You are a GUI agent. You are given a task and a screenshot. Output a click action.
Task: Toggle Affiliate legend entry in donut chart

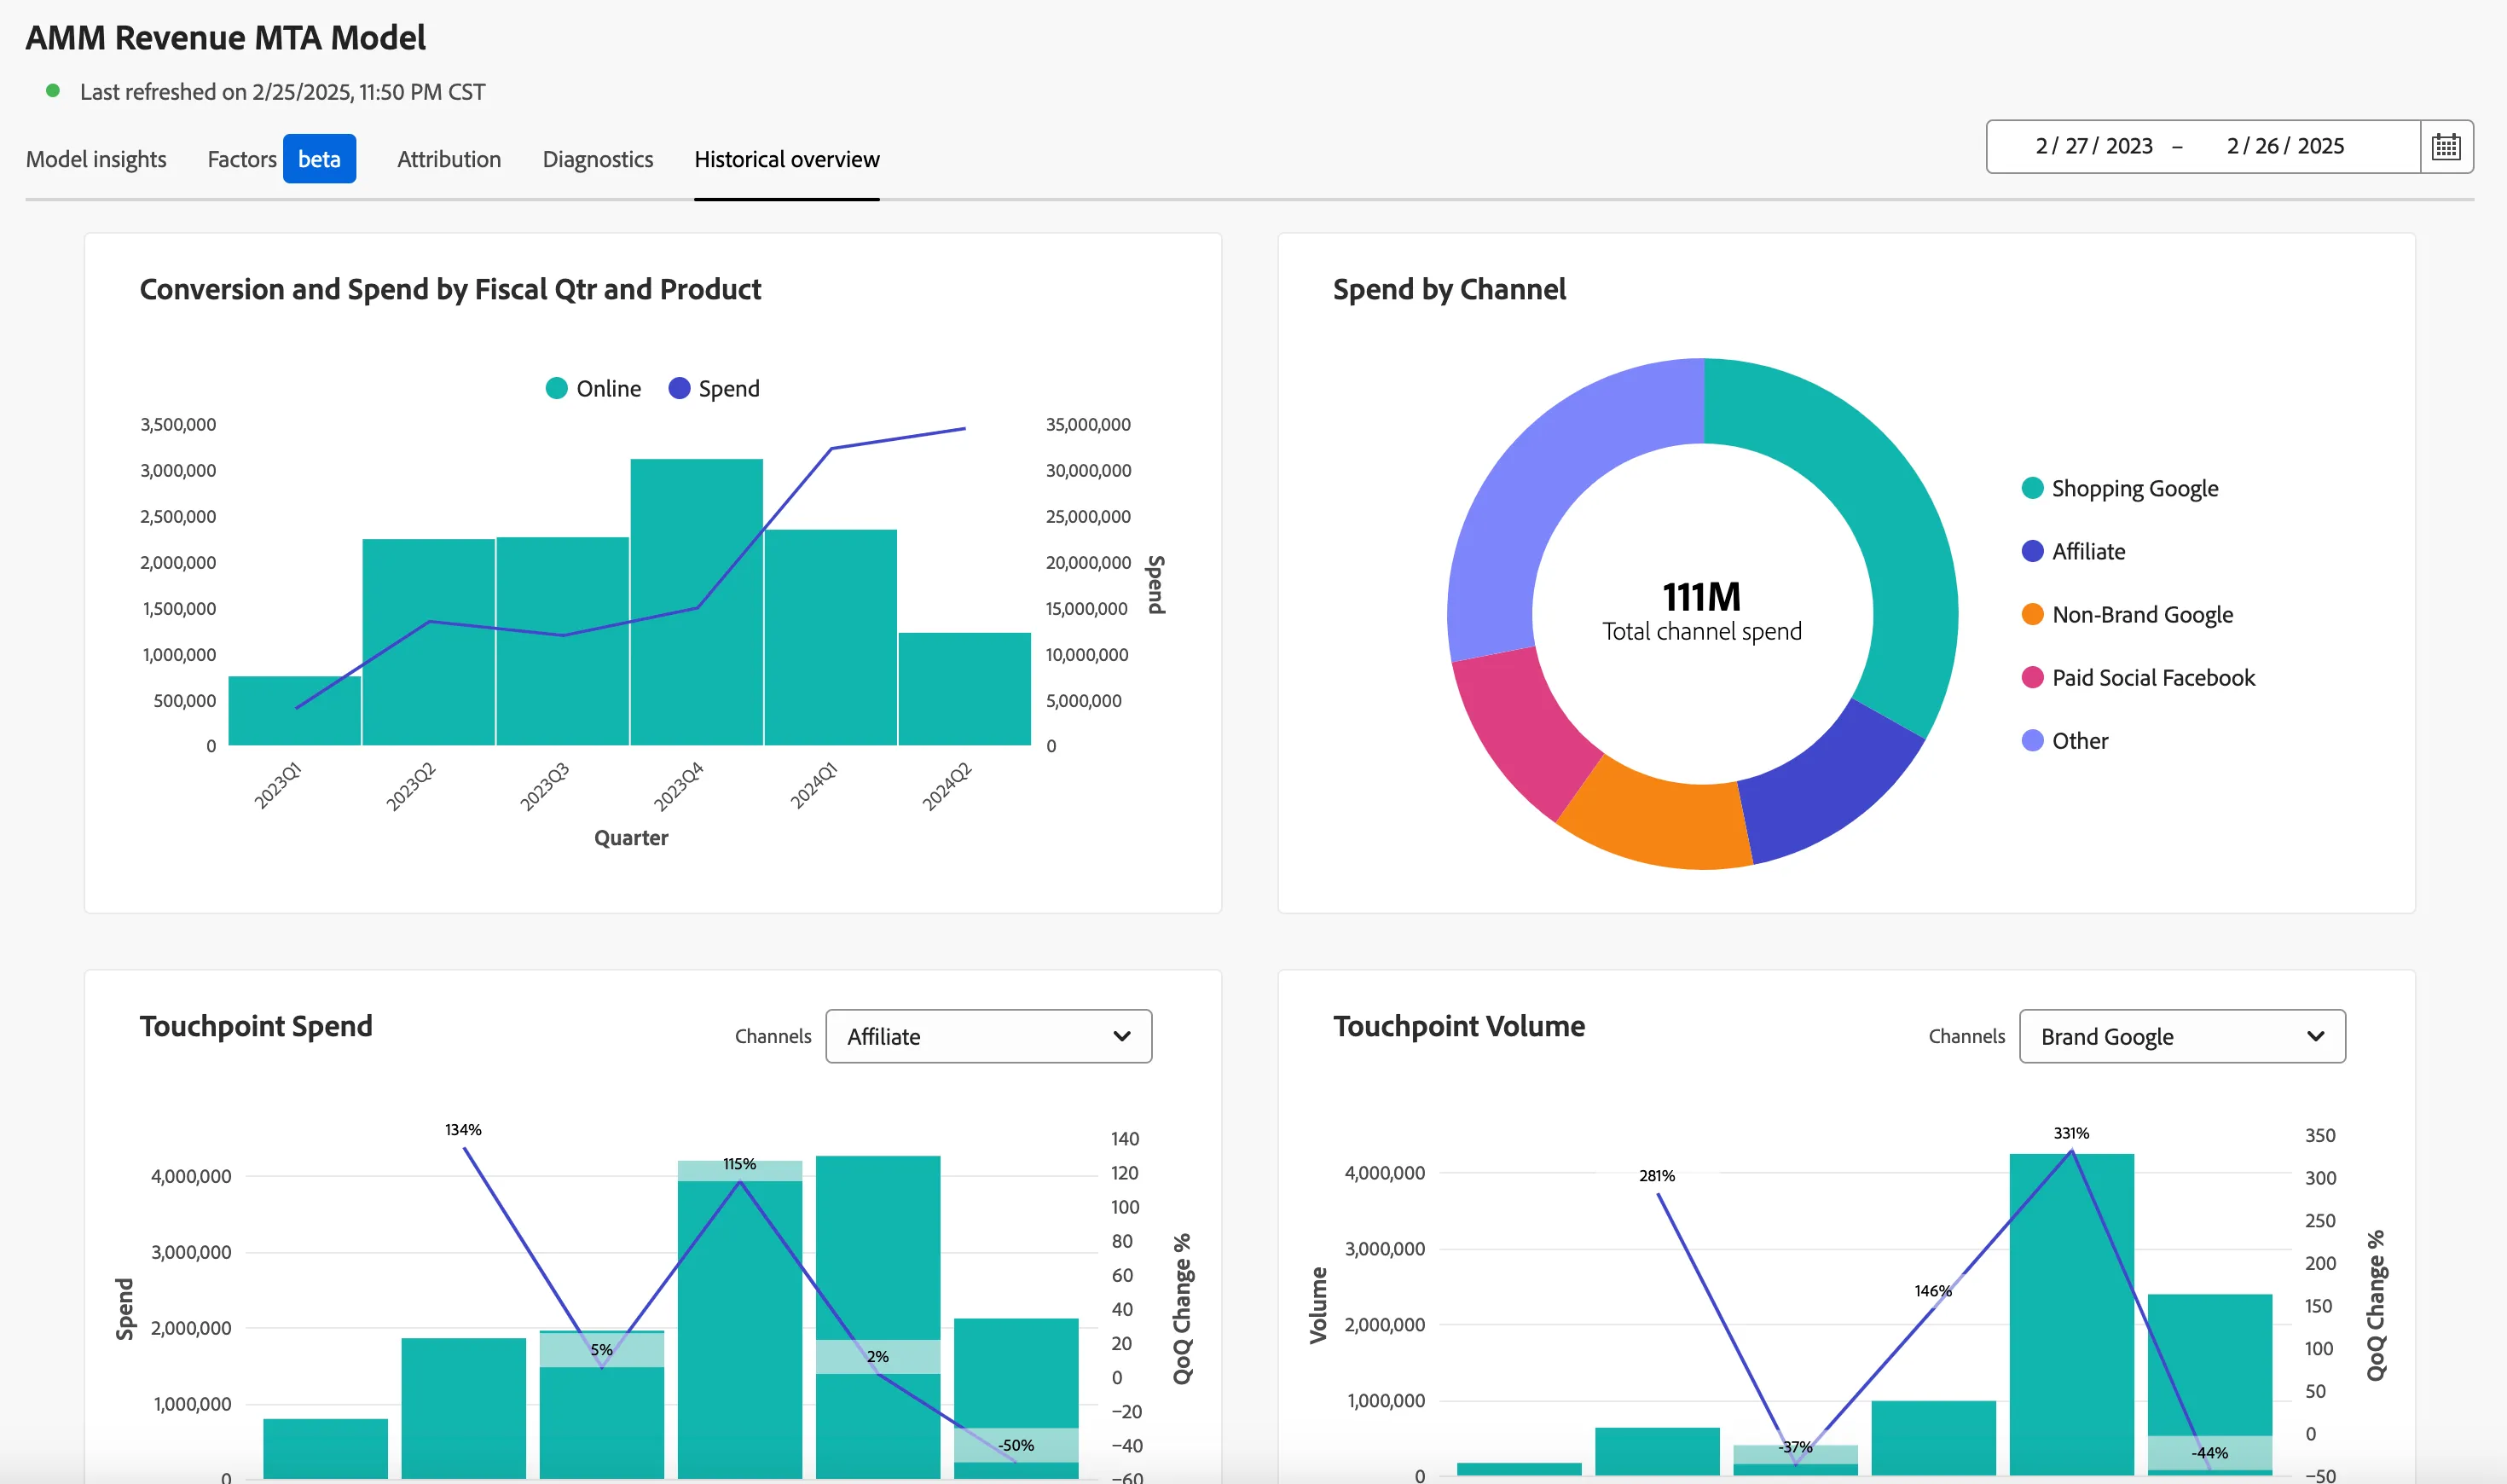pyautogui.click(x=2073, y=551)
